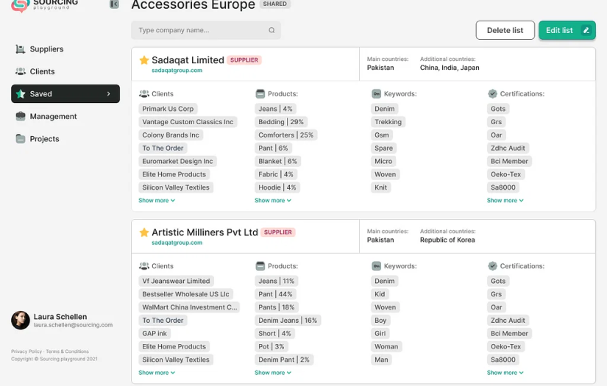Screen dimensions: 607x386
Task: Select the Bestseller Wholesale US Llc tag
Action: [x=185, y=294]
